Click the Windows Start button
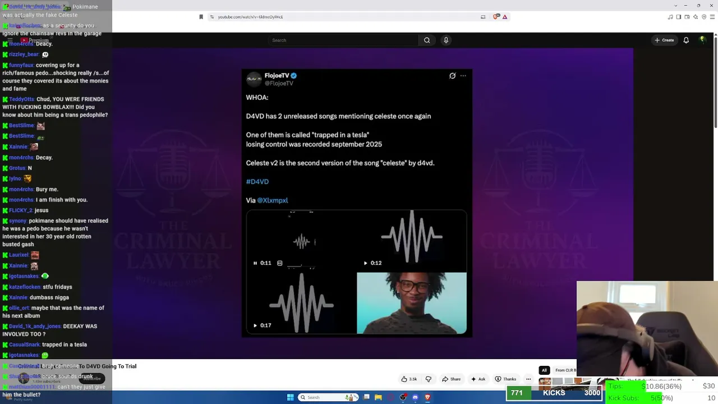 tap(291, 397)
